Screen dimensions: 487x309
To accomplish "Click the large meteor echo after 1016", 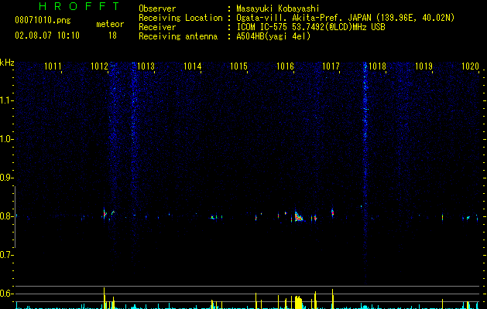I will coord(299,216).
